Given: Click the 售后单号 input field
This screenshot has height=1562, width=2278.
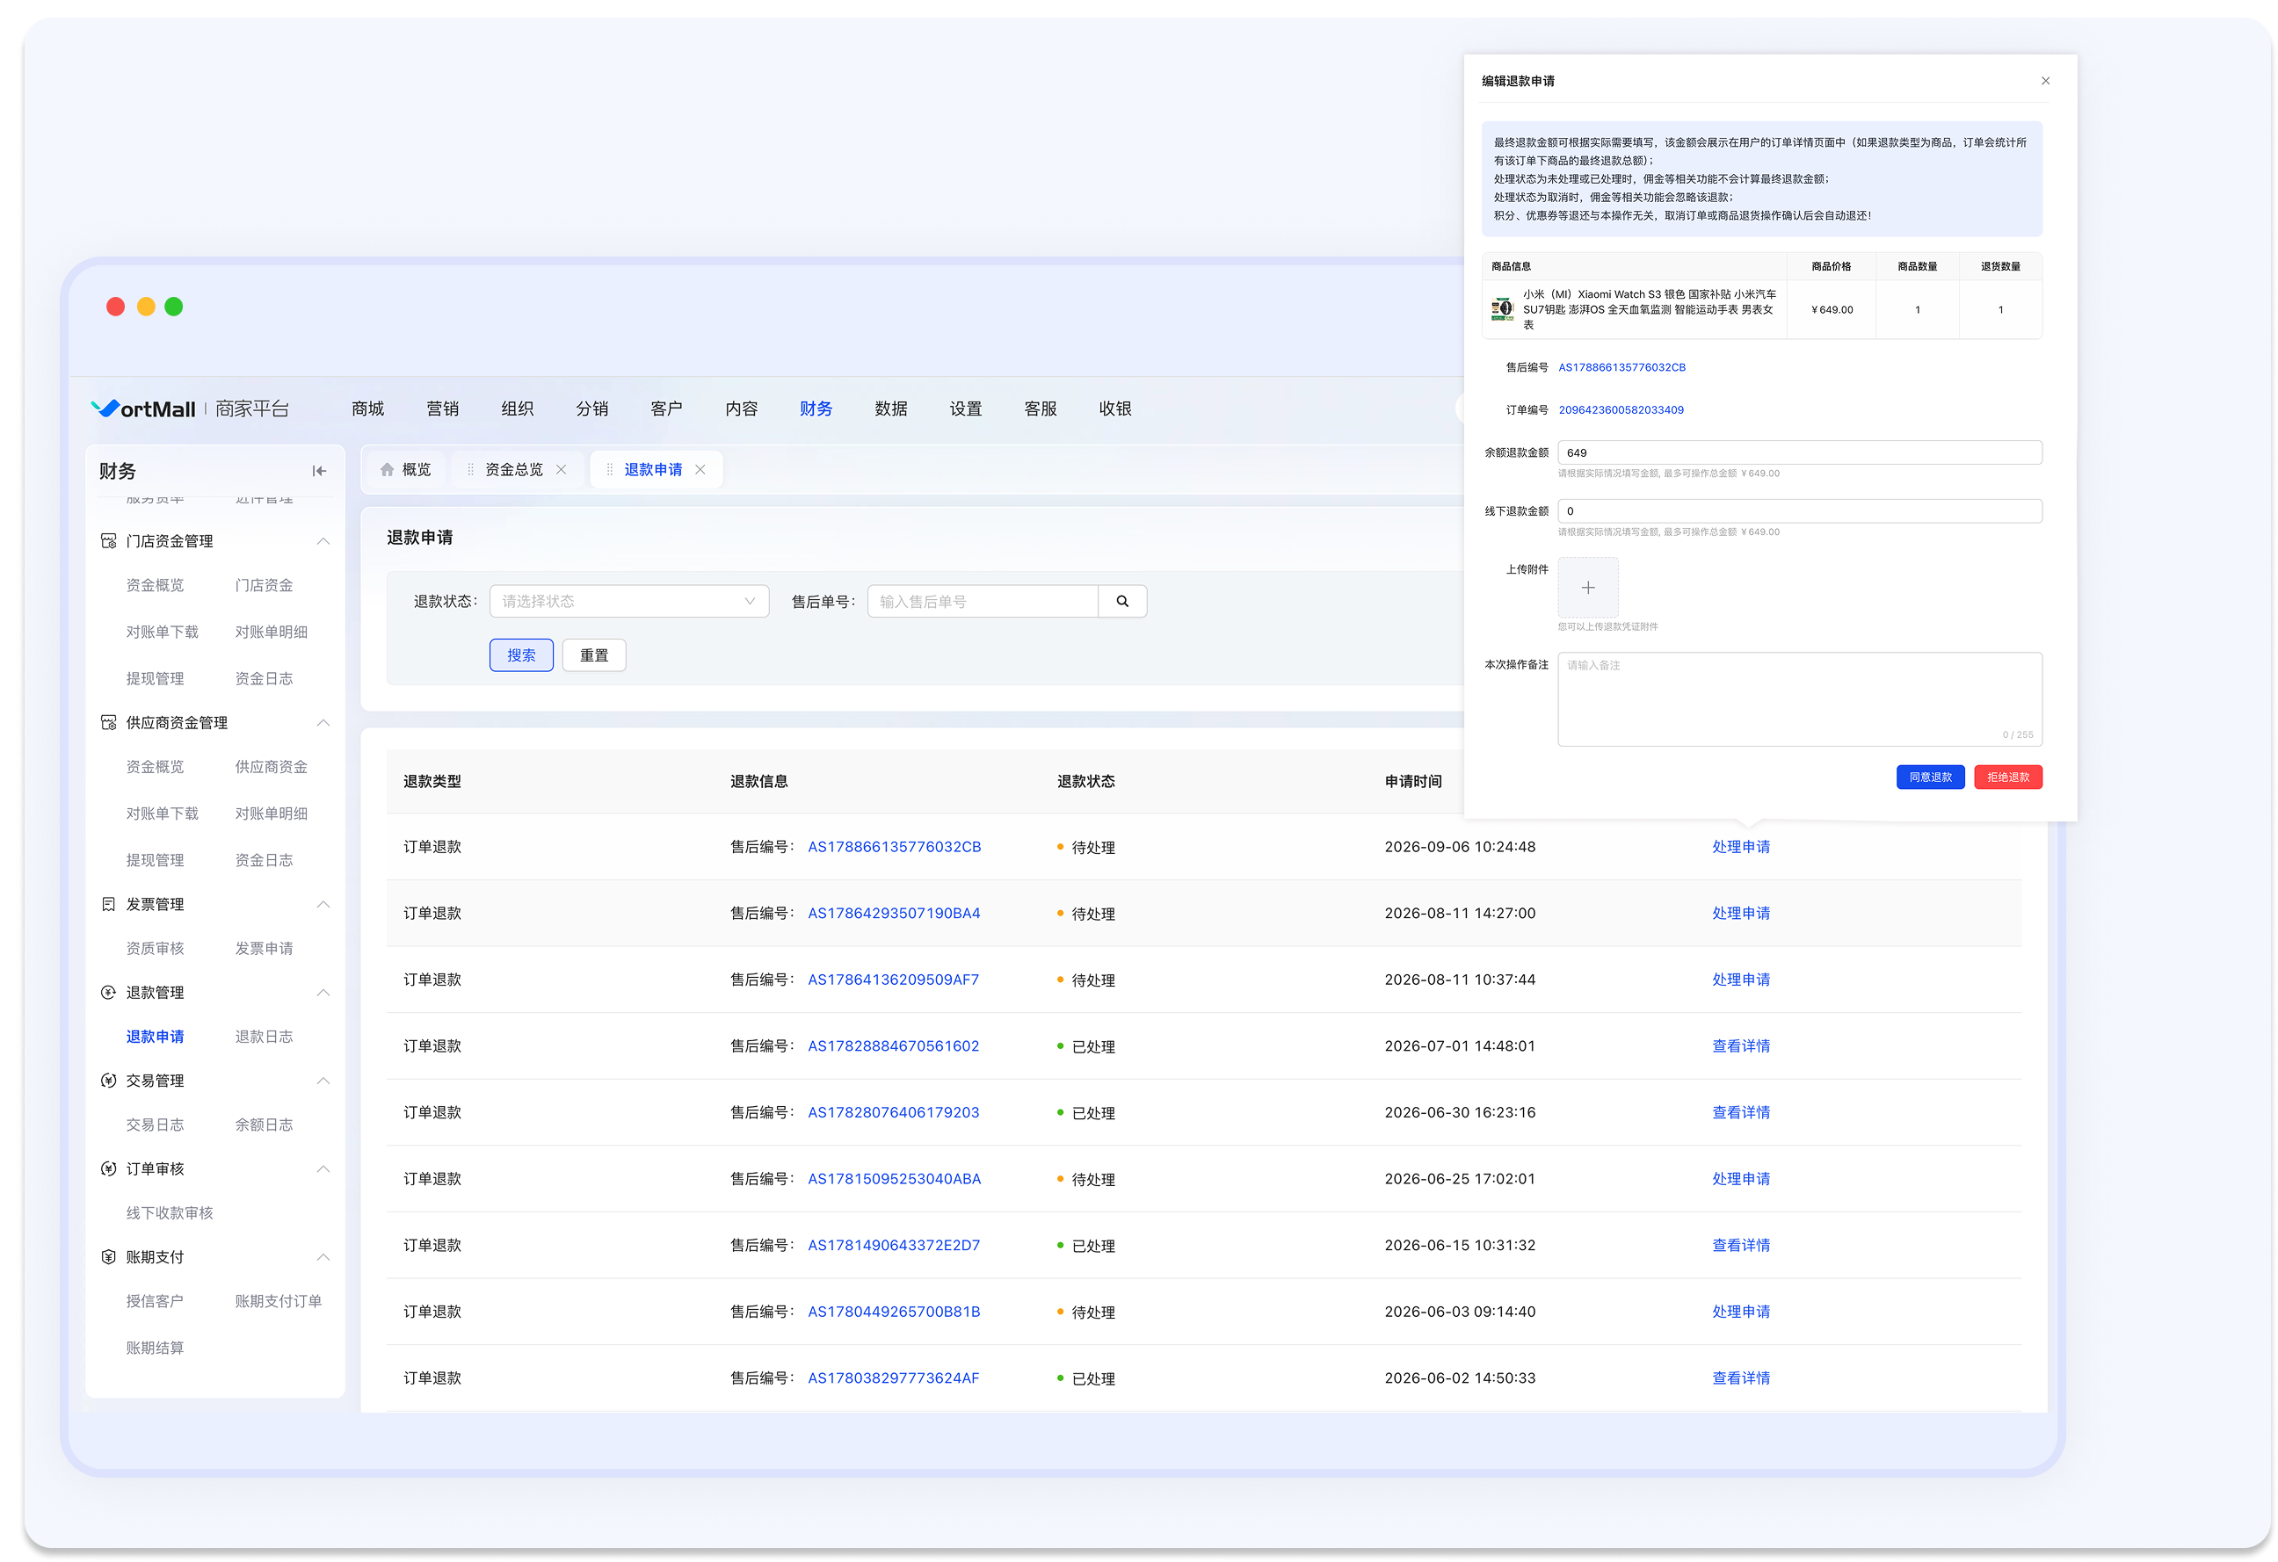Looking at the screenshot, I should 983,602.
